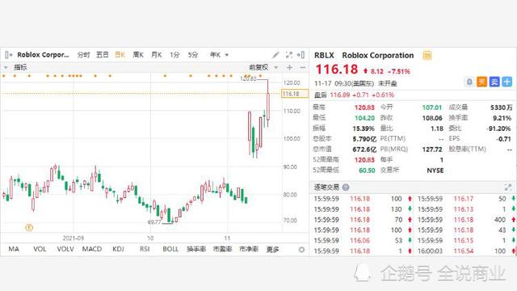Screen dimensions: 517x291
Task: Open 更多 more indicators
Action: tap(272, 249)
